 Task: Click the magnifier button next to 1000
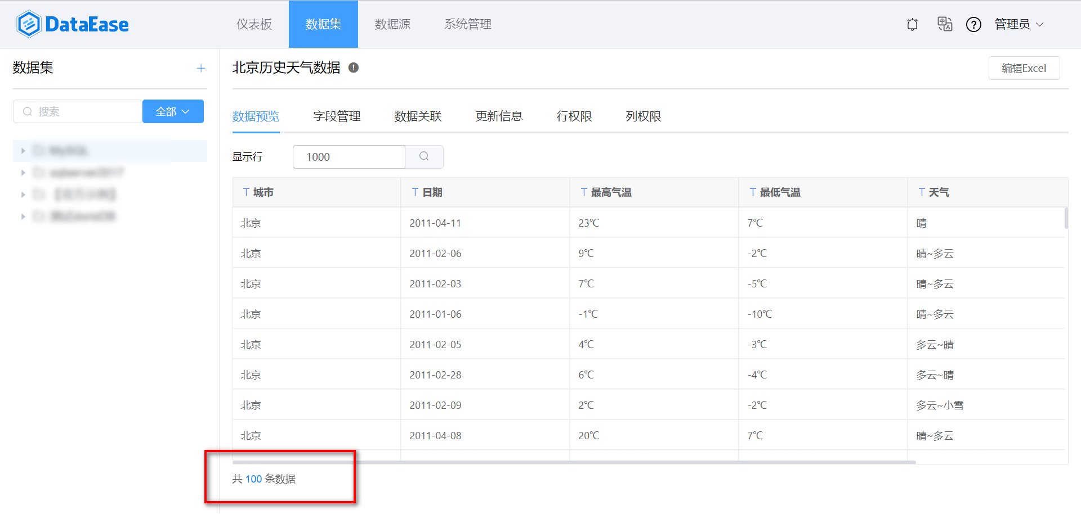coord(424,156)
